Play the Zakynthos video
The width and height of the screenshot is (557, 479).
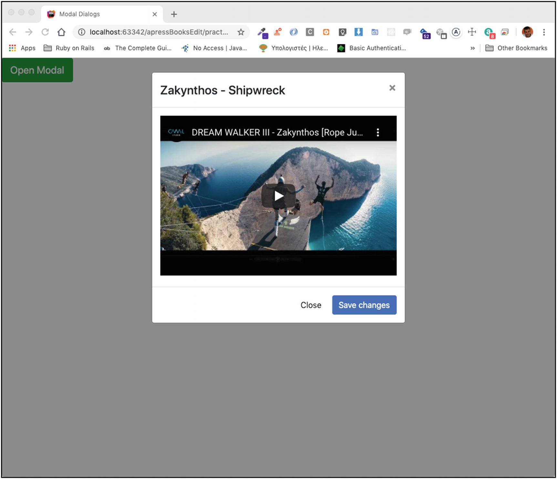coord(278,196)
